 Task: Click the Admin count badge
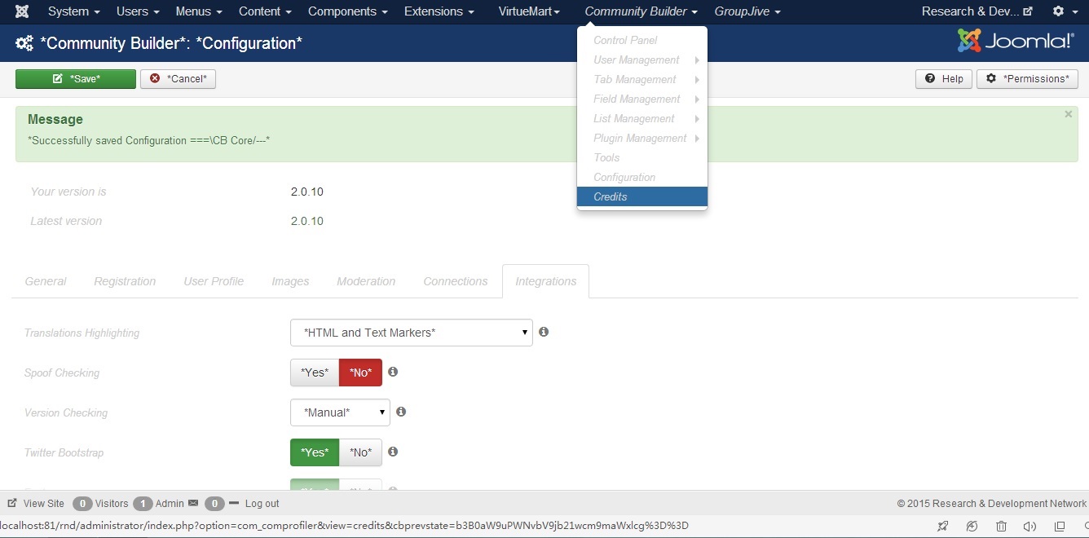tap(143, 504)
